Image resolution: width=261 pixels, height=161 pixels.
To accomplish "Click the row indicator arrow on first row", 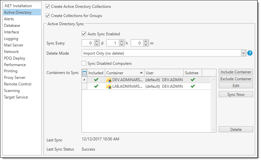I will pos(84,80).
